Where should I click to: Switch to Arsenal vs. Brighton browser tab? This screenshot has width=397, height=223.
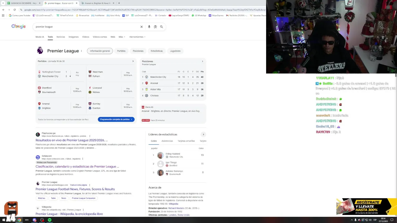point(98,3)
